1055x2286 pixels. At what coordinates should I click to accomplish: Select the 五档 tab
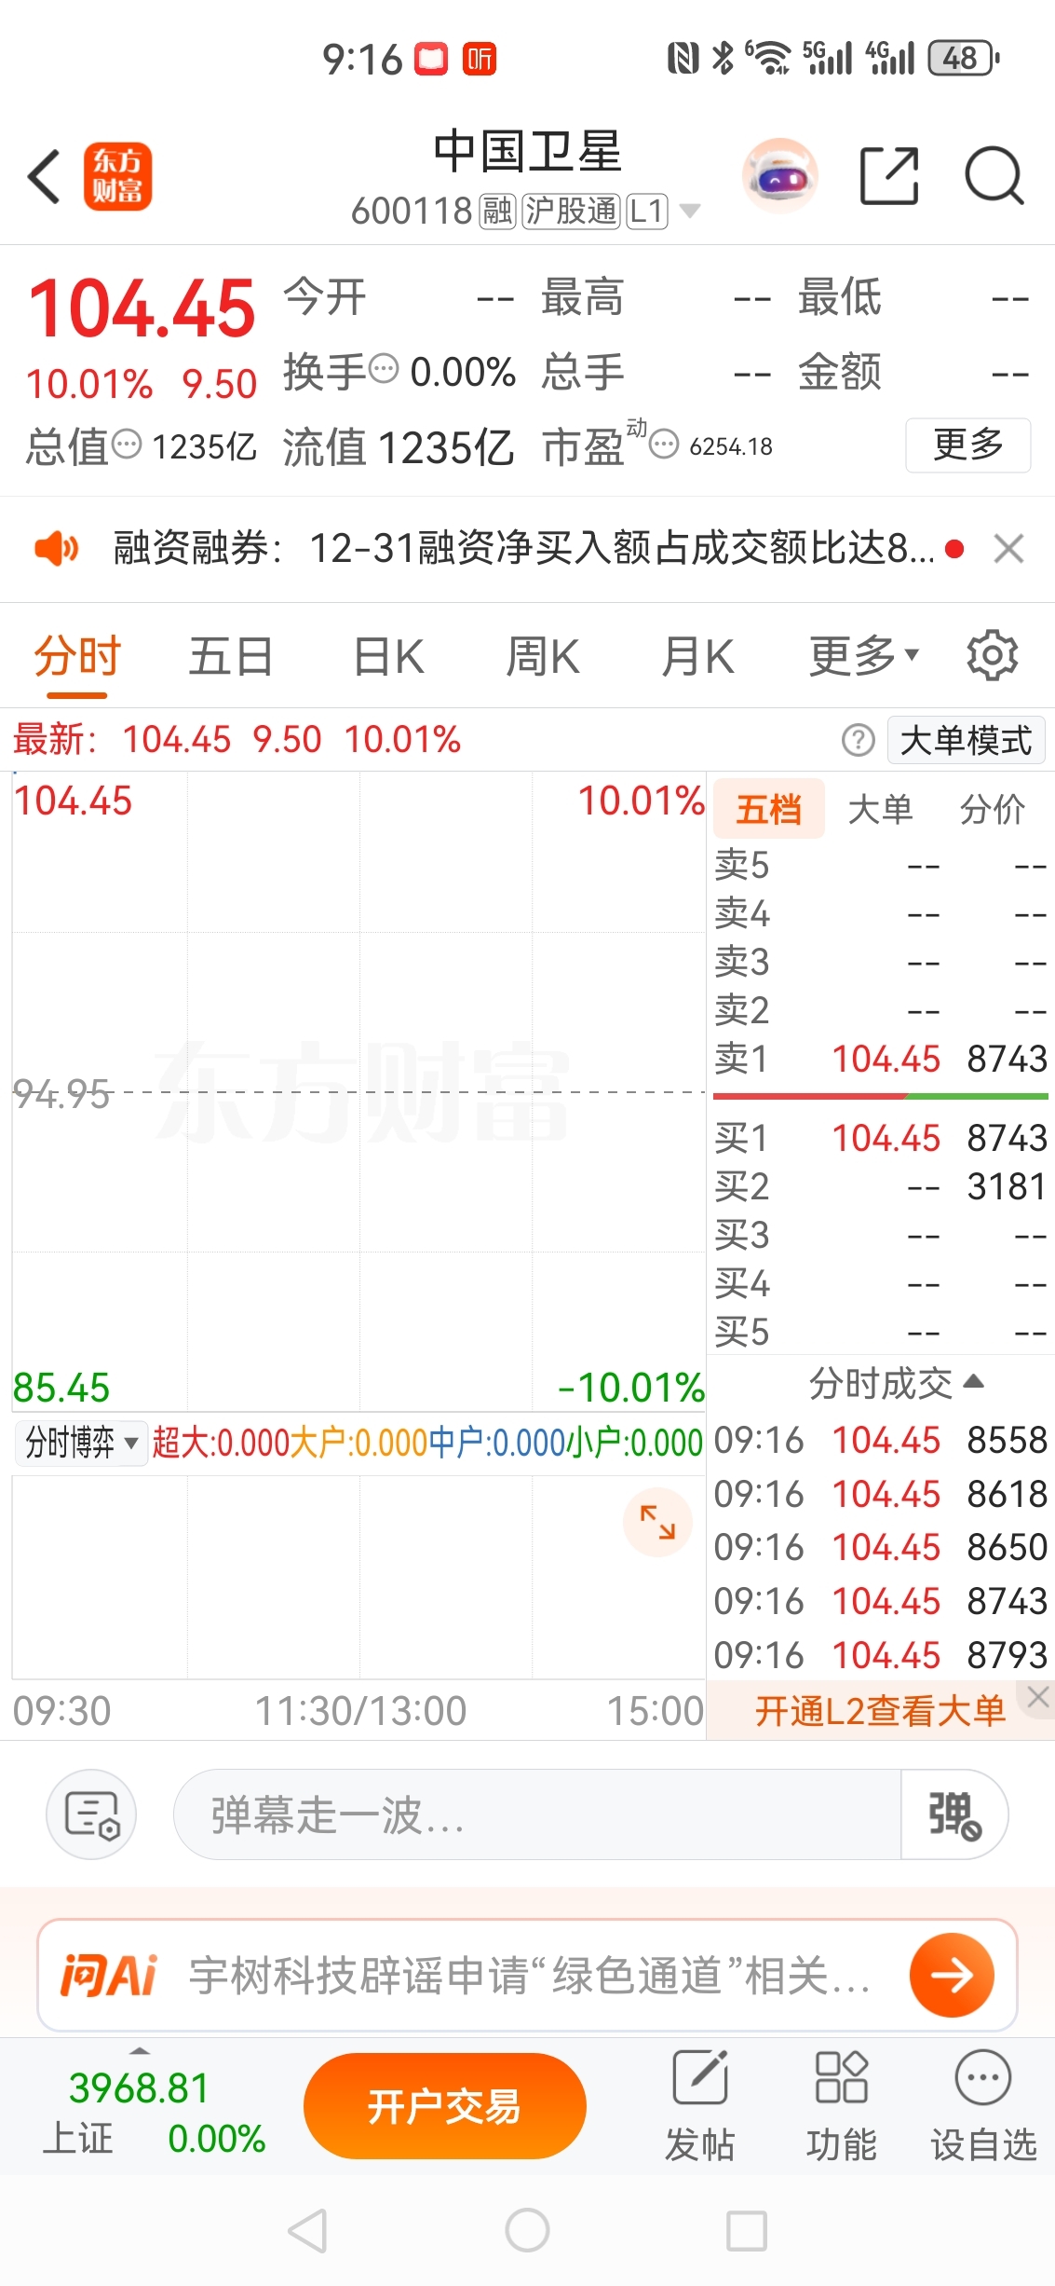pos(769,809)
